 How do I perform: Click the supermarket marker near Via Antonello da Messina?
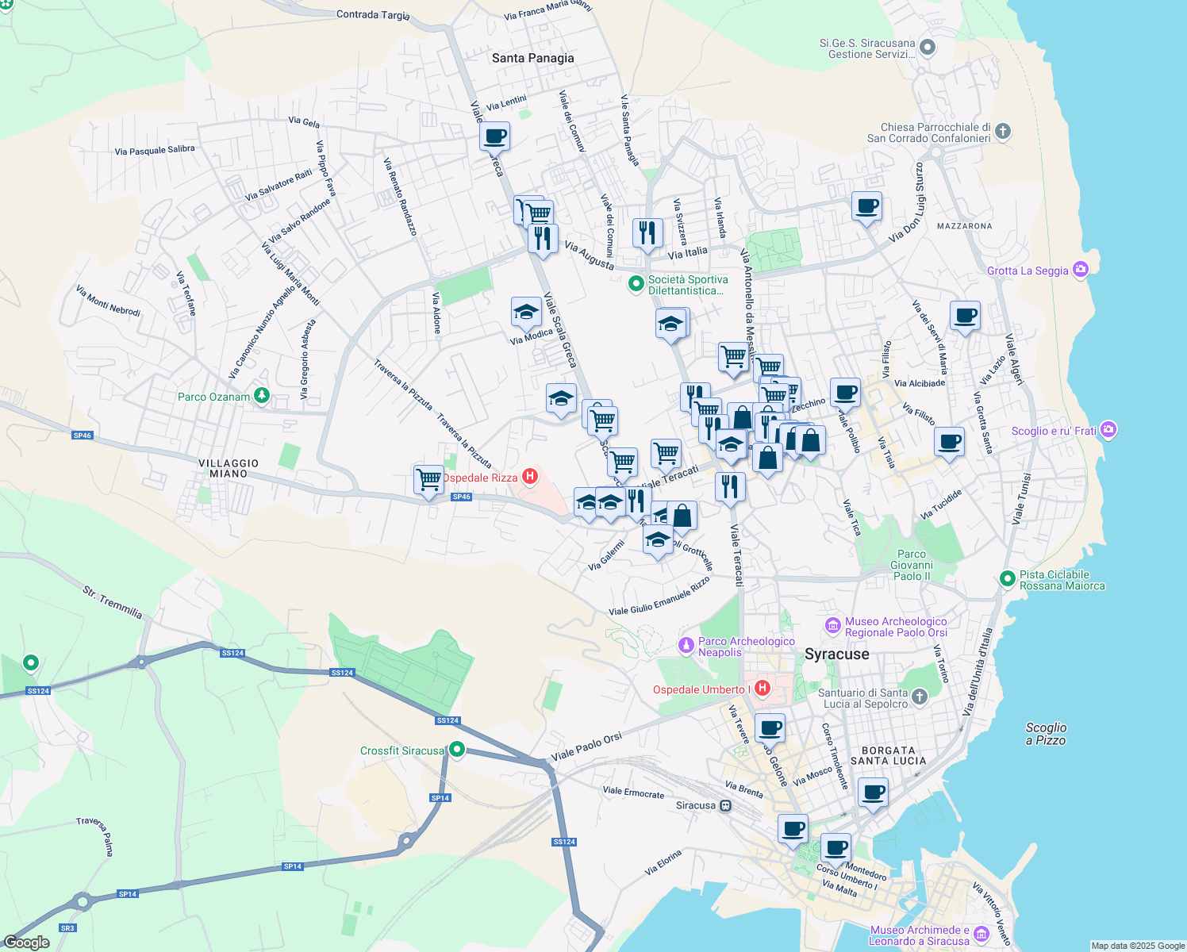tap(734, 358)
